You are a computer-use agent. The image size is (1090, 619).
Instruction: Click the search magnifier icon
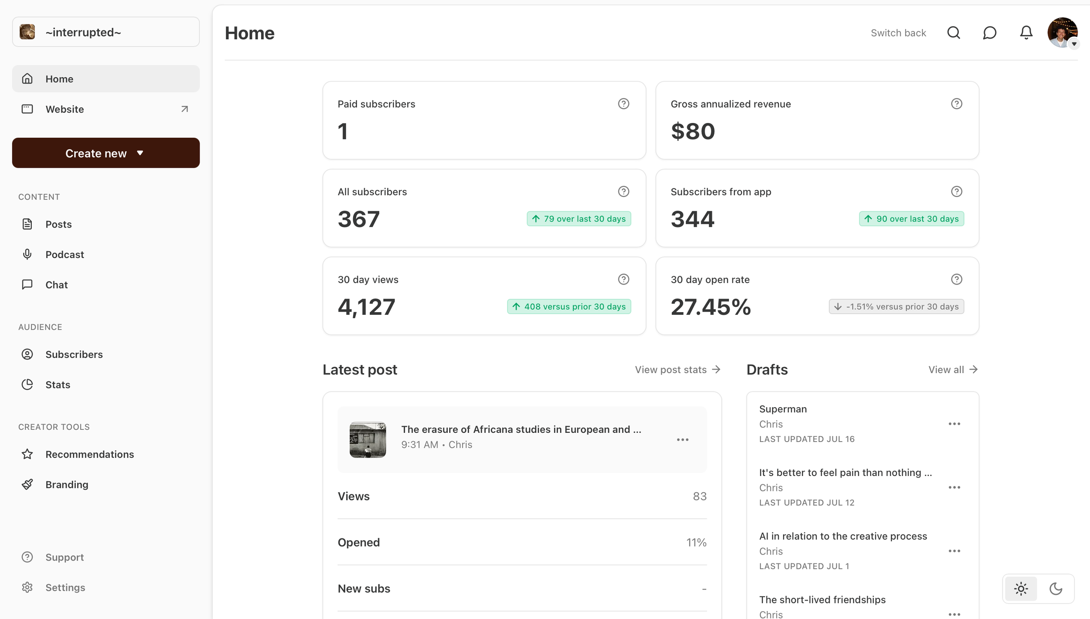point(954,33)
